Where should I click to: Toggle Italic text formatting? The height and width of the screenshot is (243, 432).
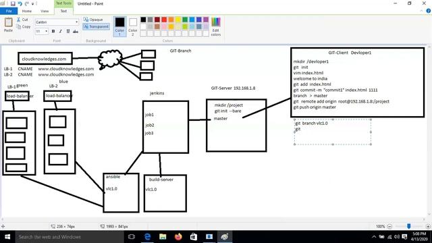click(61, 31)
